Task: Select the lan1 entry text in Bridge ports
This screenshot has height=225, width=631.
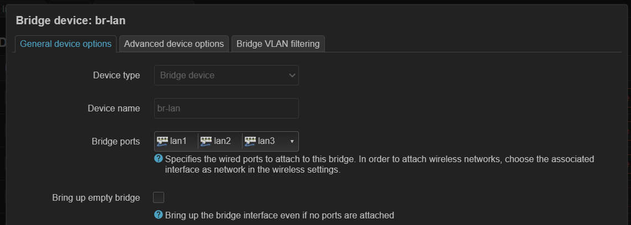Action: pos(178,141)
